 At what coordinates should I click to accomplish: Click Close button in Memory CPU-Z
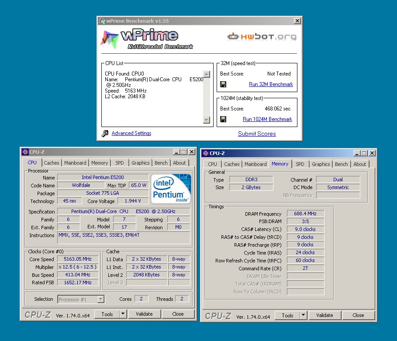358,315
